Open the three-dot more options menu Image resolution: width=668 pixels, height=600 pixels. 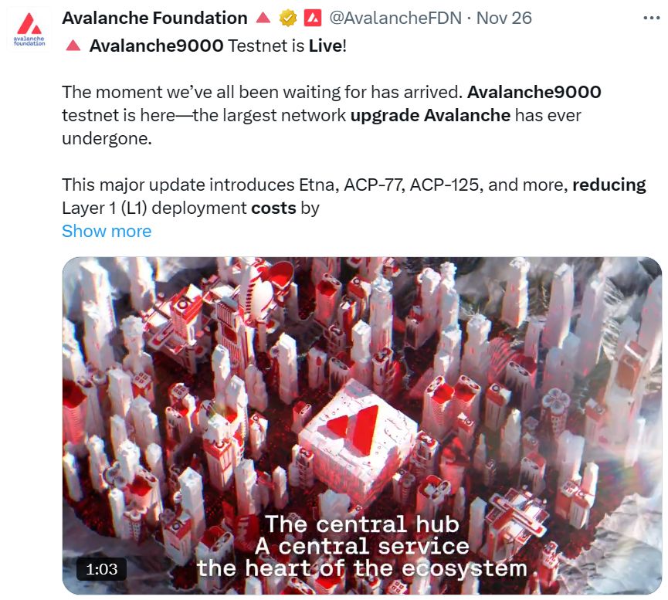[651, 18]
